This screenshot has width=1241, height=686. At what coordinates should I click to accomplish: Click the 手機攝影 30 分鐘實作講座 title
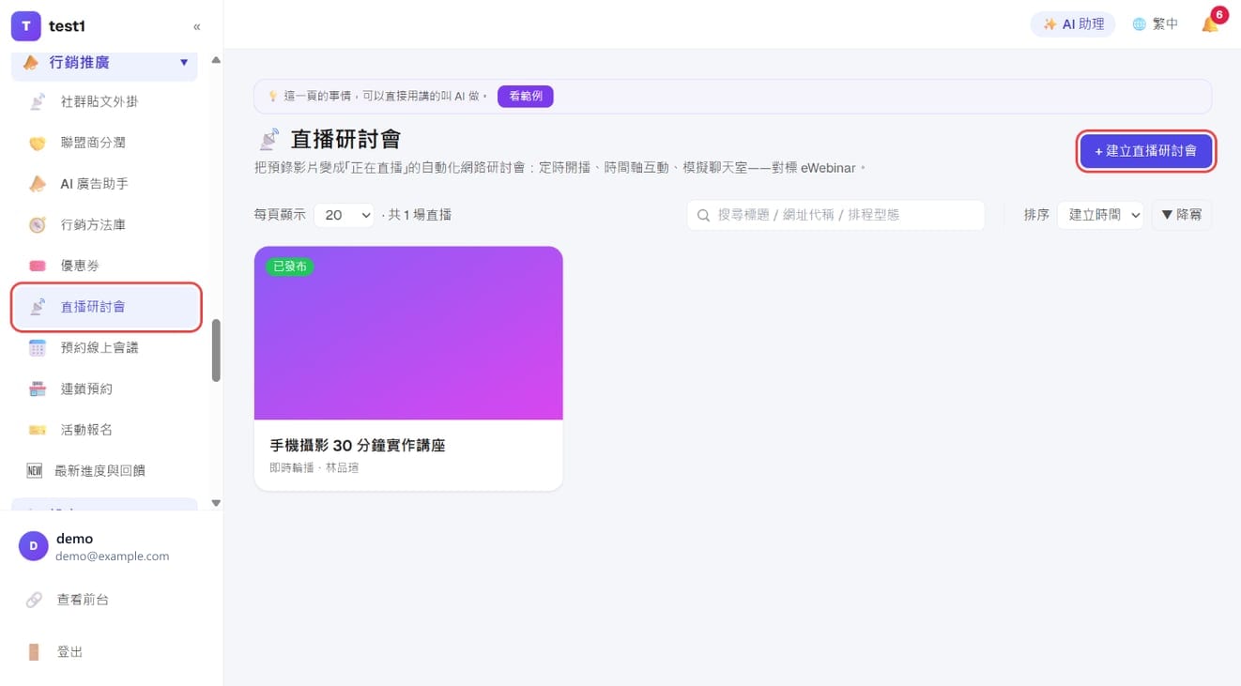point(358,446)
